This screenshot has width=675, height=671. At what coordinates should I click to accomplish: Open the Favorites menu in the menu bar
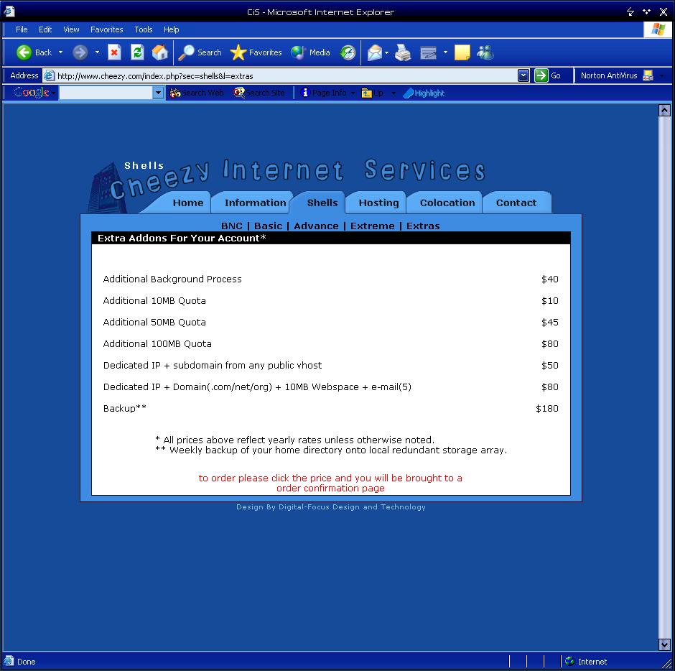click(107, 29)
